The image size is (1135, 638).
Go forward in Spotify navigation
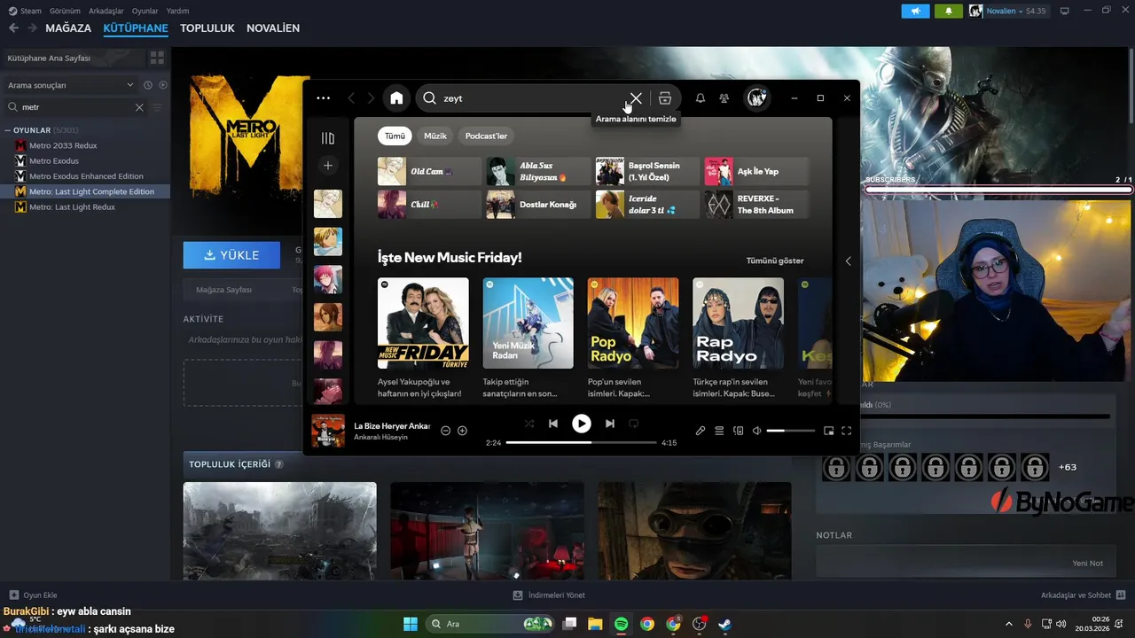point(371,98)
